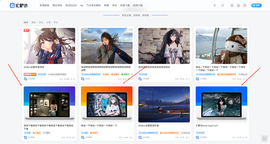Sort posts by 点赞
270x144 pixels.
[x=48, y=22]
